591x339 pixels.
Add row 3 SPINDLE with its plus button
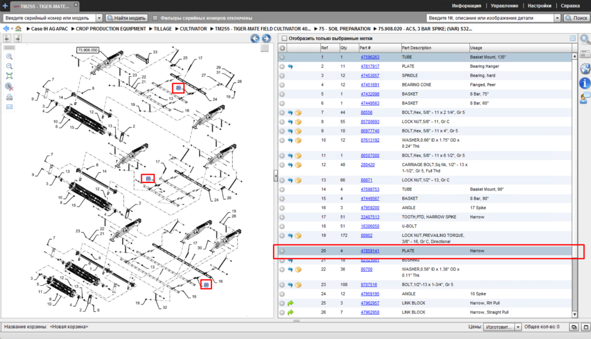282,76
